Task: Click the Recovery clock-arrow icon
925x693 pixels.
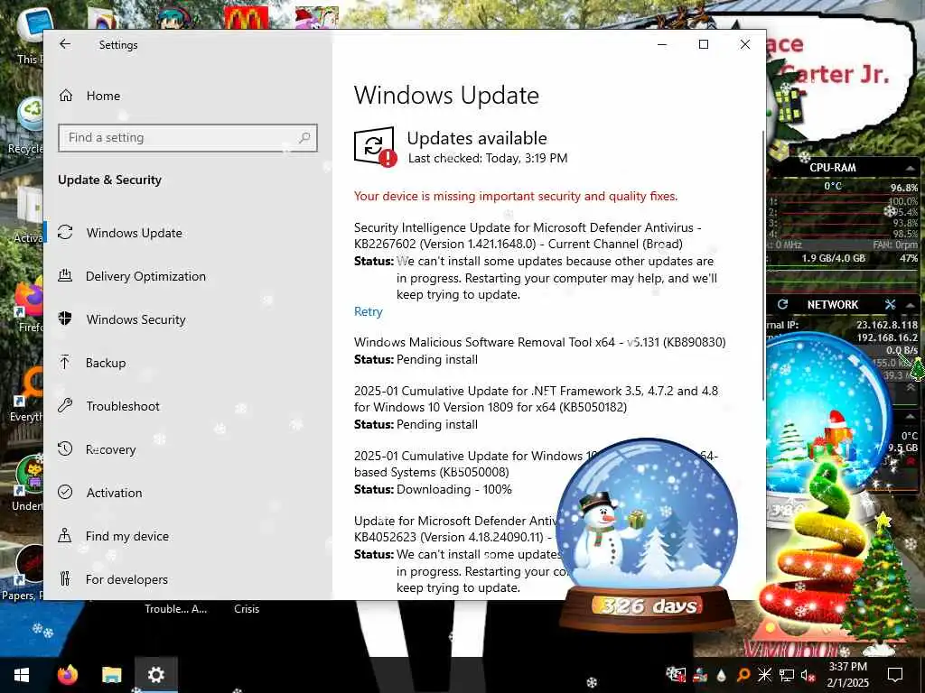Action: 65,449
